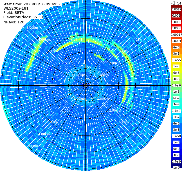Select the 6e-7 colorbar tick
182x171 pixels.
tap(176, 98)
